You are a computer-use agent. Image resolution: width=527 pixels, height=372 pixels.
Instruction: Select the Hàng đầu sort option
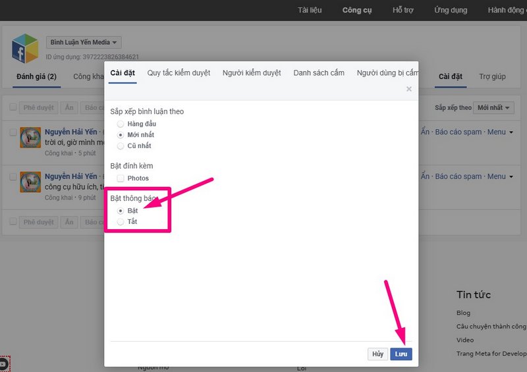coord(121,124)
